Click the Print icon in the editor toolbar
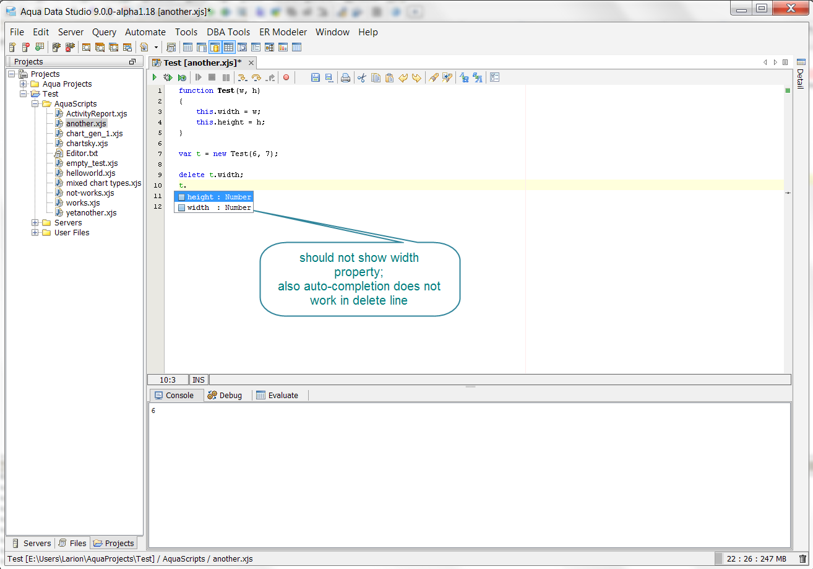 pos(345,77)
